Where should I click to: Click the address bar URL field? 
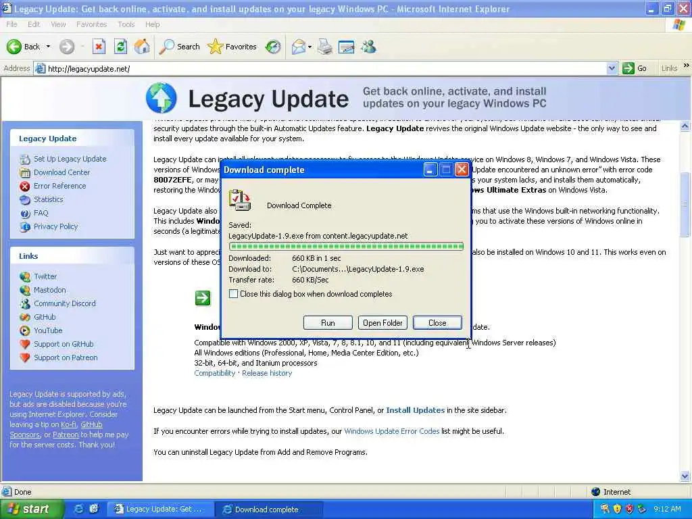324,68
